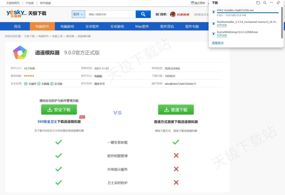Click green check for 升级提示服务 row
This screenshot has height=195, width=285.
pos(58,169)
